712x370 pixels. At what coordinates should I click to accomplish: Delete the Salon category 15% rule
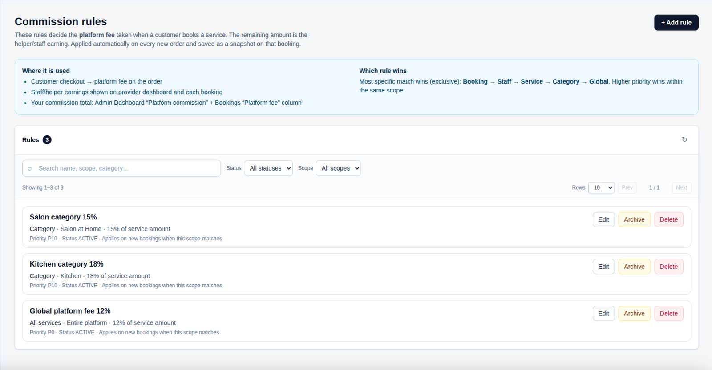[x=668, y=219]
